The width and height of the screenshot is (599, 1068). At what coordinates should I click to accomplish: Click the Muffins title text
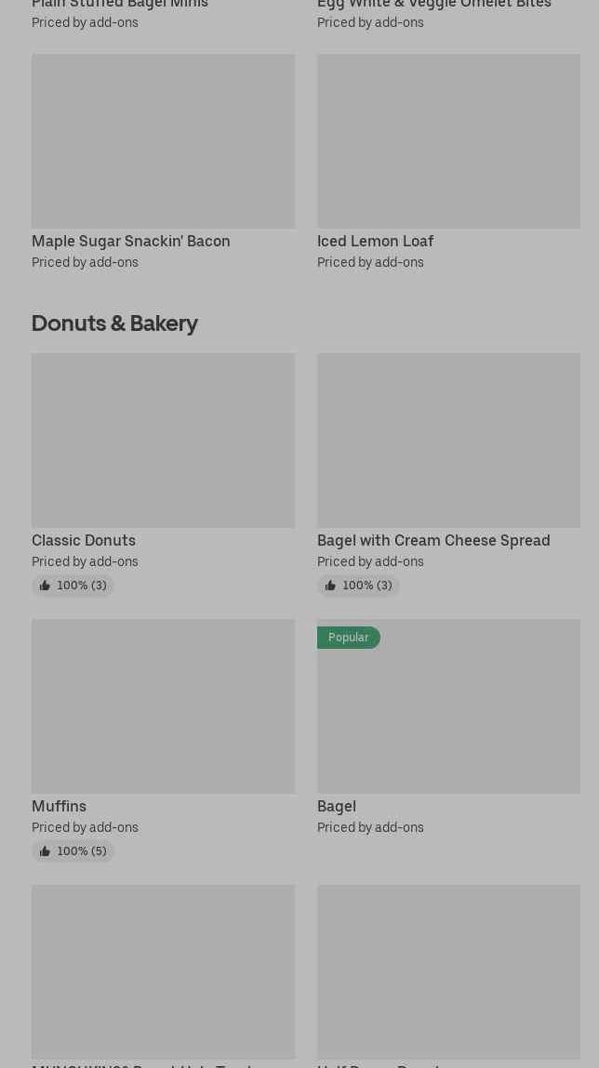point(59,806)
